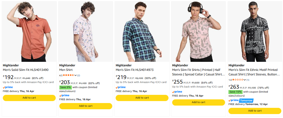Open the "Men Shirt" product title link
283x118 pixels.
(66, 70)
